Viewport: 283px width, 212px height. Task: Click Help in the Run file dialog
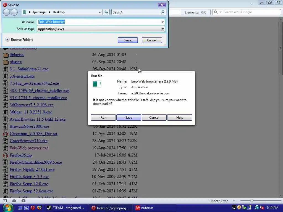tap(180, 118)
